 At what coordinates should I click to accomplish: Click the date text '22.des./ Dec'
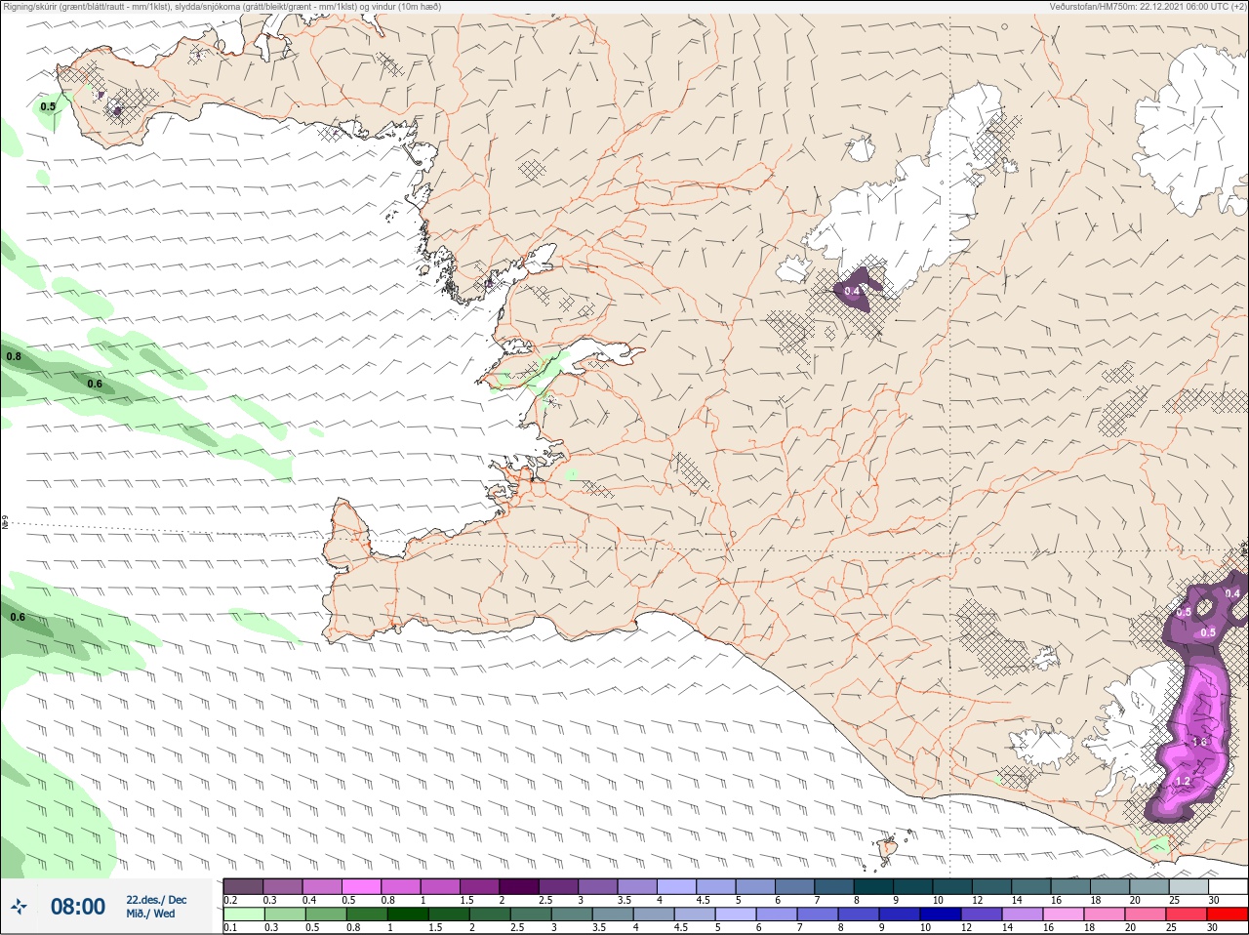click(x=156, y=900)
